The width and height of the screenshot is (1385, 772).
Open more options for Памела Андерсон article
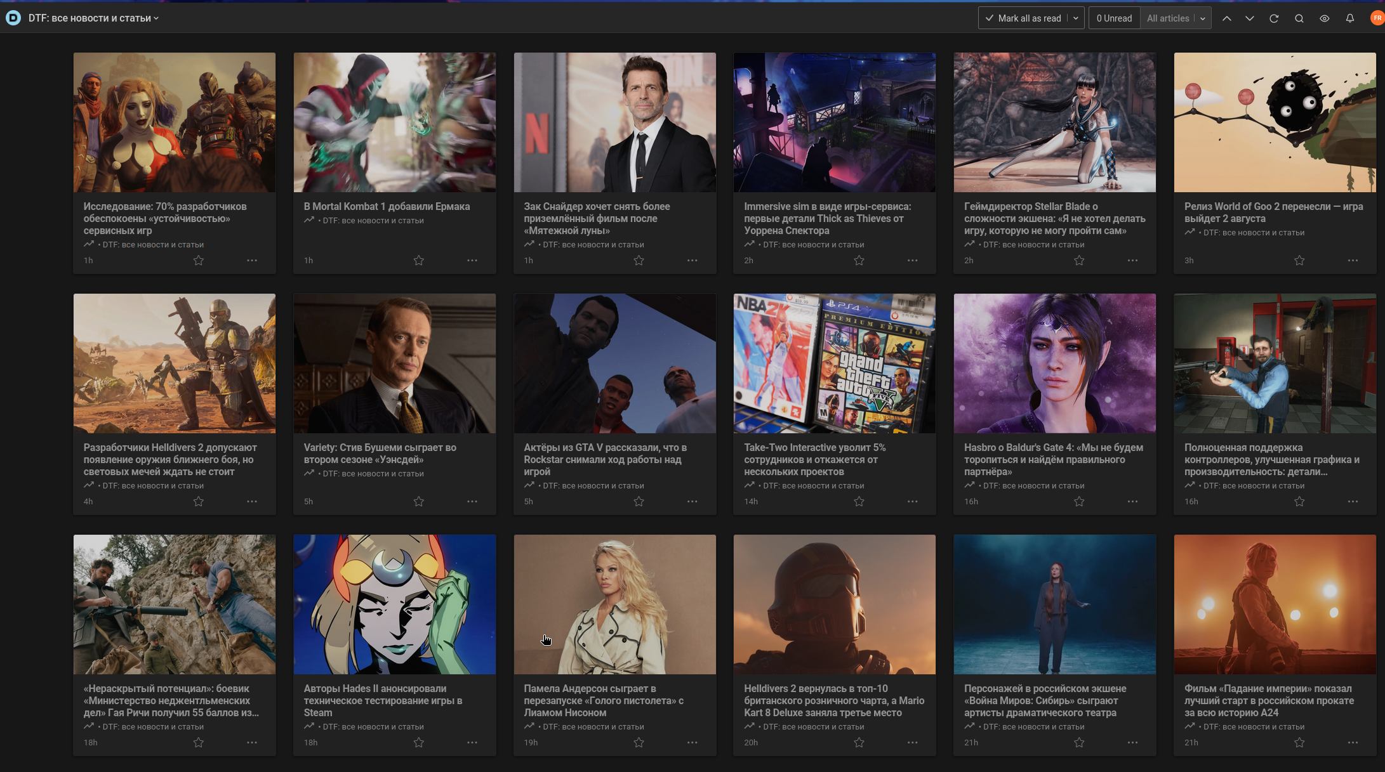pyautogui.click(x=692, y=743)
